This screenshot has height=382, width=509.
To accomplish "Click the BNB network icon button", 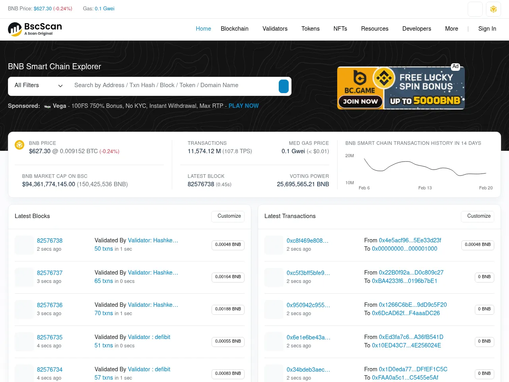I will 493,9.
